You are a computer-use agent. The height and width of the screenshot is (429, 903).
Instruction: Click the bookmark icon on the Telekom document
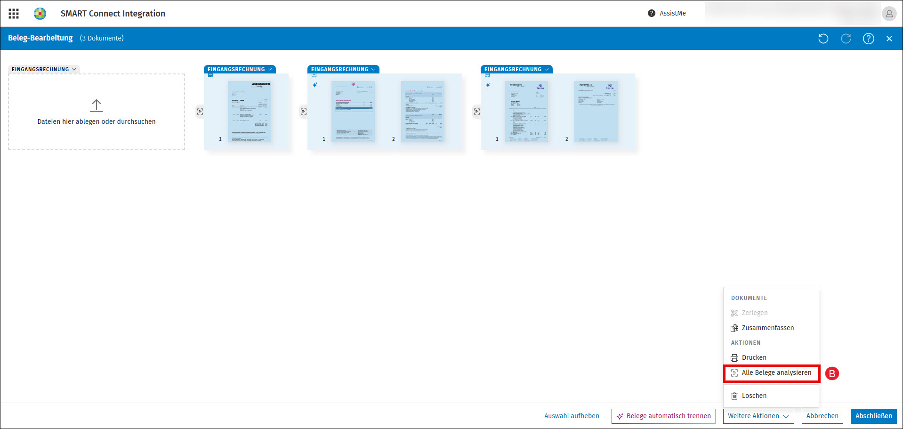coord(314,75)
